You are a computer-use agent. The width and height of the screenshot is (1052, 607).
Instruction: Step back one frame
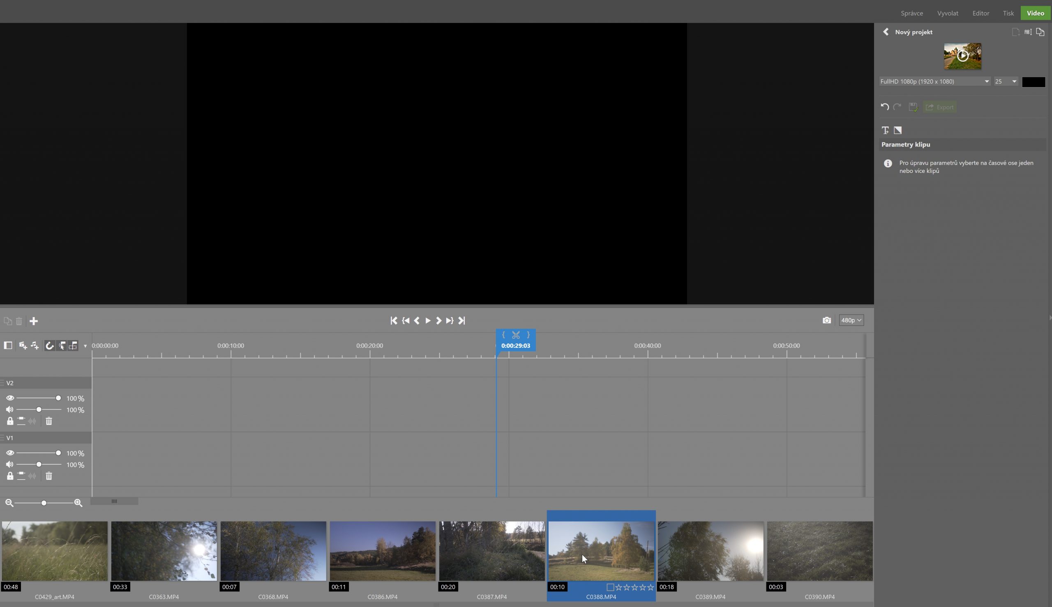click(417, 321)
